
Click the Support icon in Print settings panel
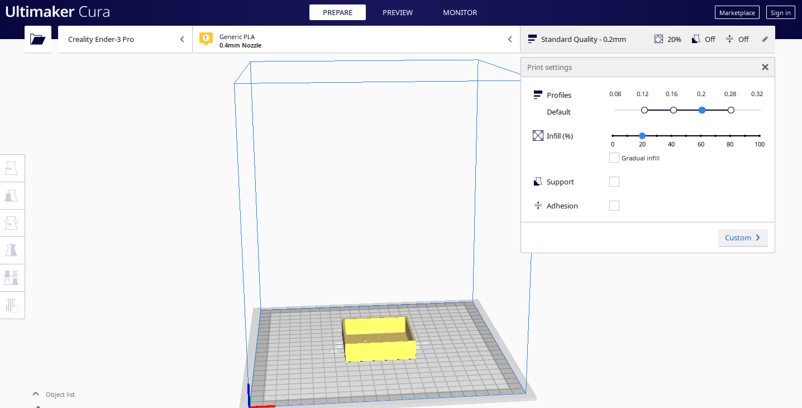coord(538,182)
